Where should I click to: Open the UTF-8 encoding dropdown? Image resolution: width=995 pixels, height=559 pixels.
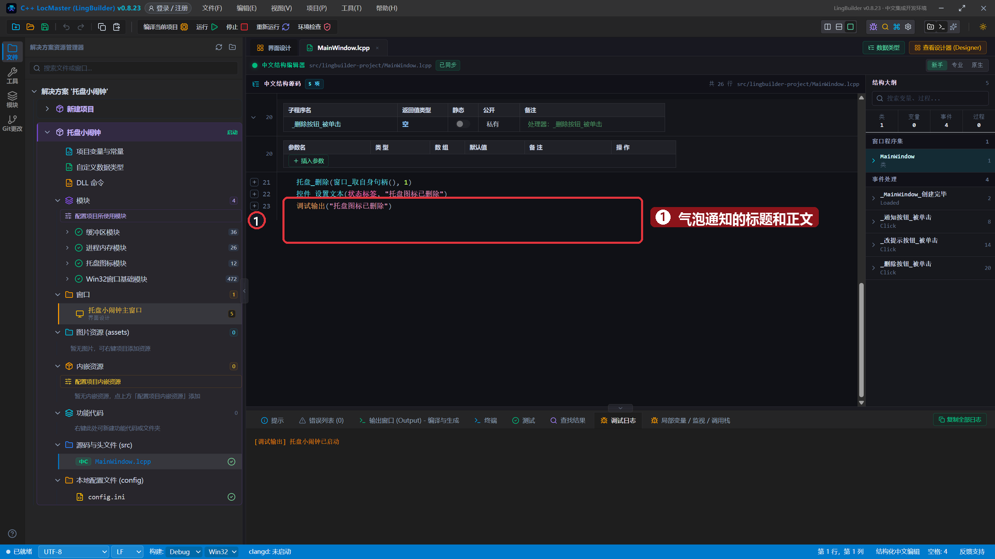coord(74,552)
